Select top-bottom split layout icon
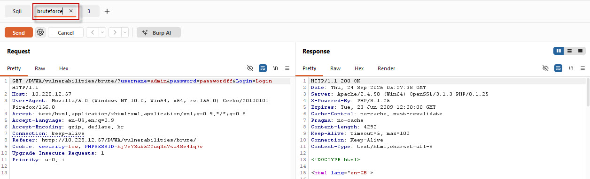Screen dimensions: 590x179 [569, 51]
